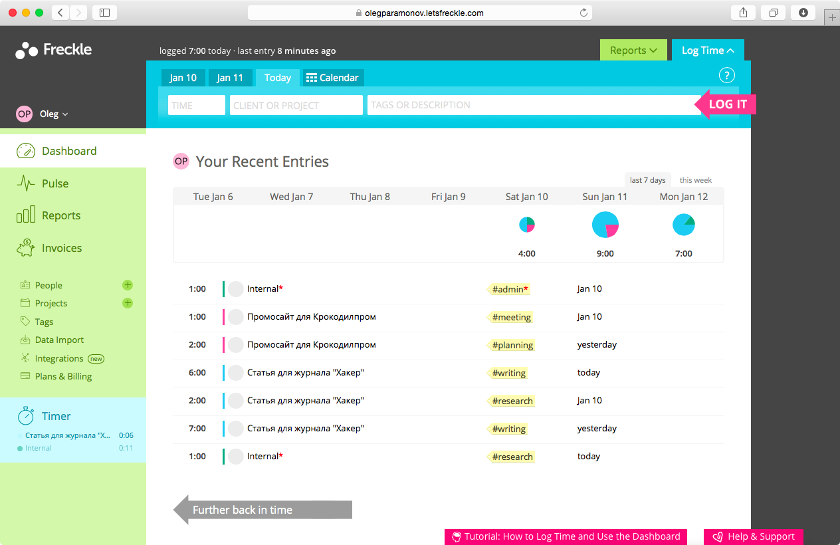The height and width of the screenshot is (545, 840).
Task: Click the Safari address bar
Action: [419, 13]
